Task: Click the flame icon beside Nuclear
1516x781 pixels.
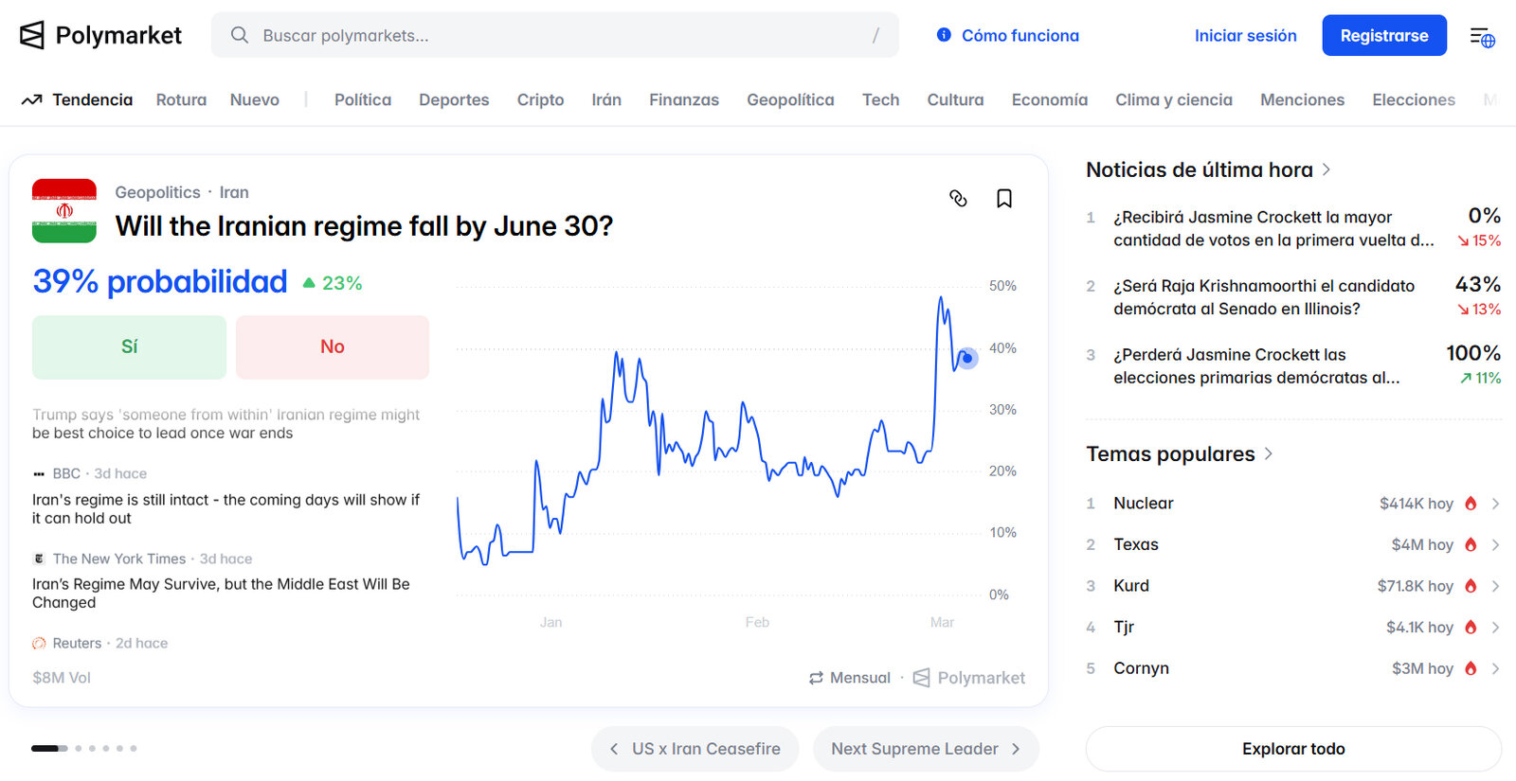Action: tap(1471, 504)
